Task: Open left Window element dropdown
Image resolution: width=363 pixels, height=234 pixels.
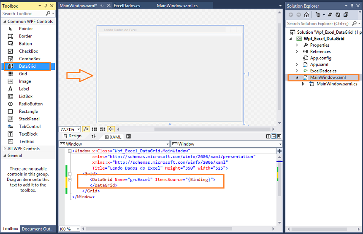Action: pos(168,144)
